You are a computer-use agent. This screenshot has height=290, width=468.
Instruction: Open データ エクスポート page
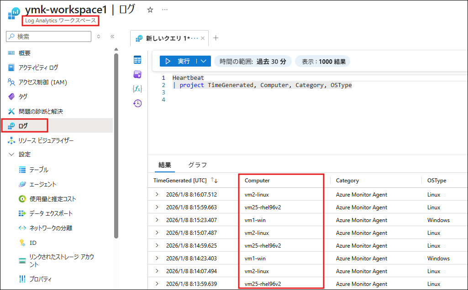(51, 213)
